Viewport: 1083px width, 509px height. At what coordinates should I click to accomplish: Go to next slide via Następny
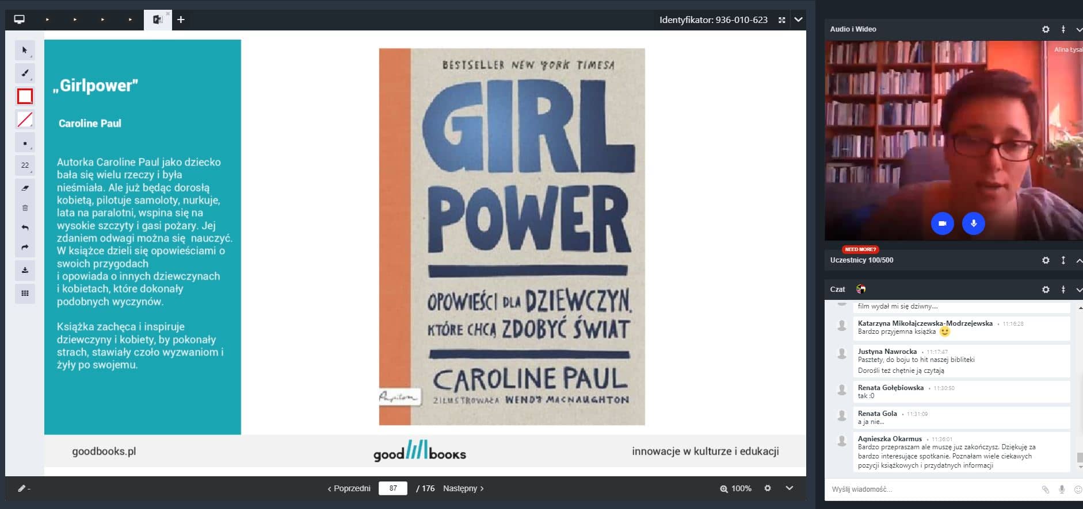[463, 488]
